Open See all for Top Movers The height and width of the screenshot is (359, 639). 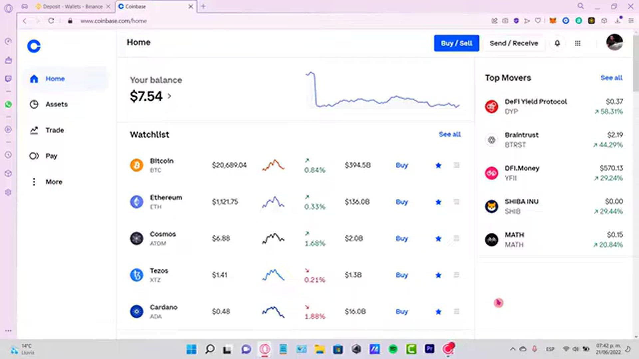pos(612,78)
